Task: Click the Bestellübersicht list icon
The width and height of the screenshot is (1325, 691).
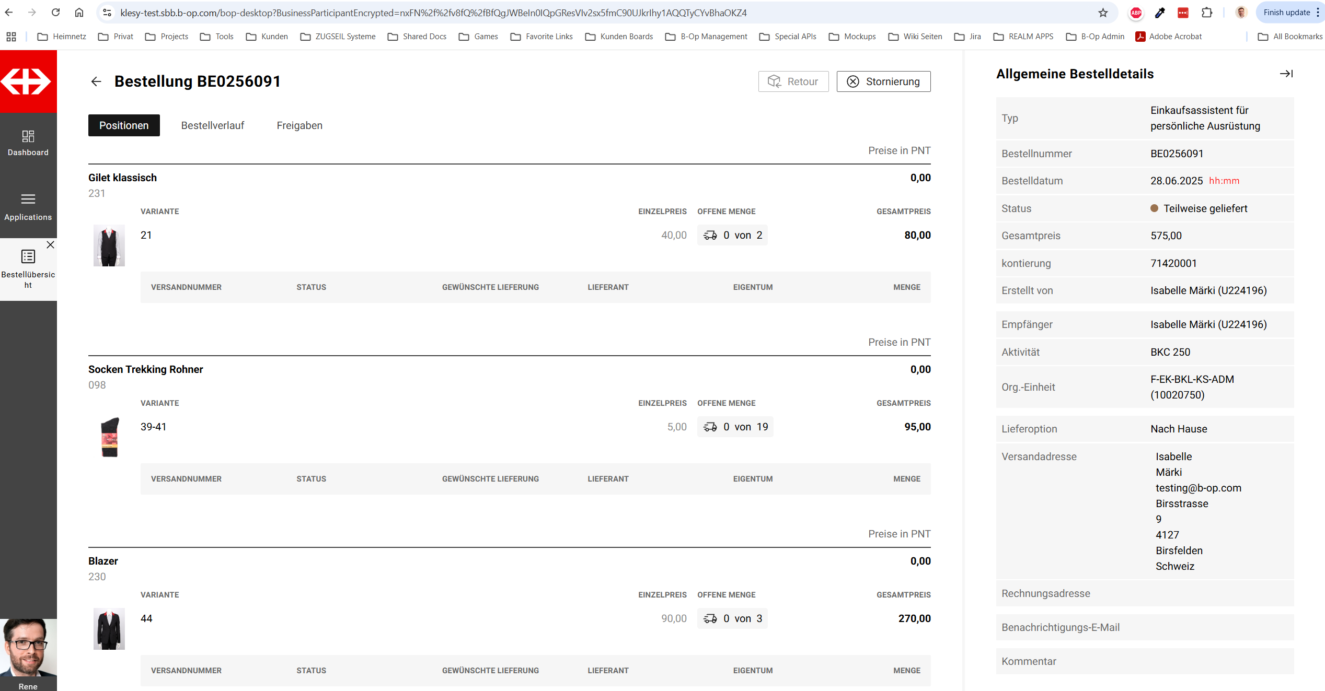Action: click(x=28, y=256)
